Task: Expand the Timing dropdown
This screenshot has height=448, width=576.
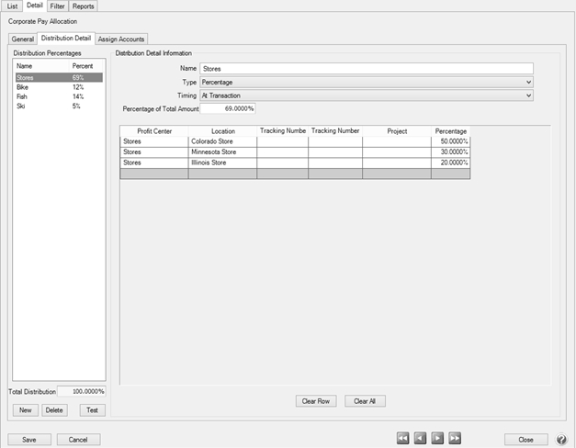Action: point(528,95)
